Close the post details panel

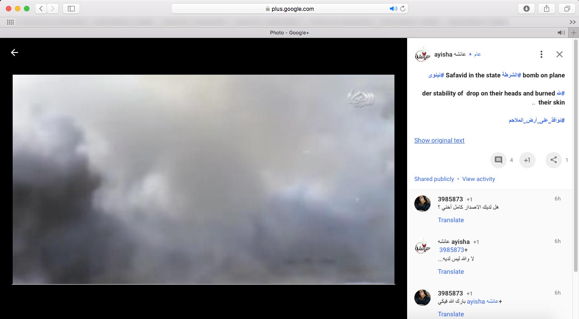[560, 54]
